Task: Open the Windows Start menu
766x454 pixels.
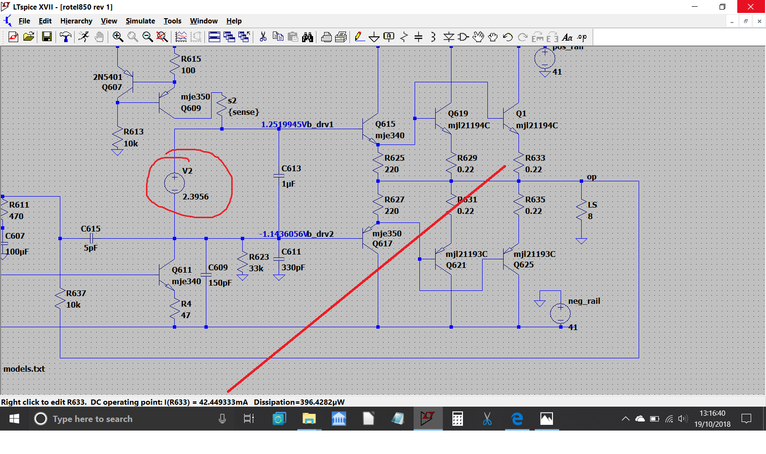Action: coord(14,419)
